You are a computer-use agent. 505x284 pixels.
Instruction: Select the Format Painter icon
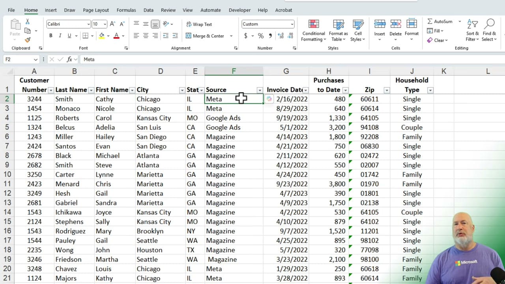pyautogui.click(x=27, y=39)
